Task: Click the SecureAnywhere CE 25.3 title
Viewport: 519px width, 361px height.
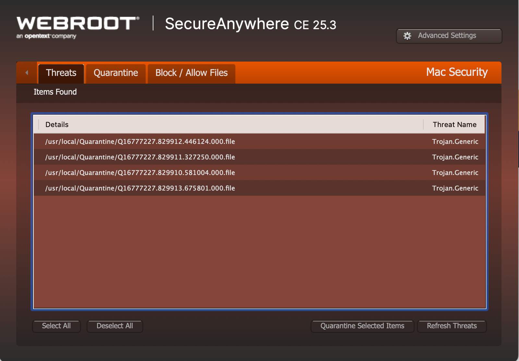Action: click(250, 24)
